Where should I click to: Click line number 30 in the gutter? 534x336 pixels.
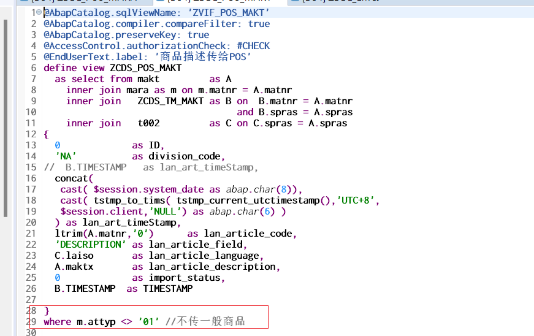[31, 332]
